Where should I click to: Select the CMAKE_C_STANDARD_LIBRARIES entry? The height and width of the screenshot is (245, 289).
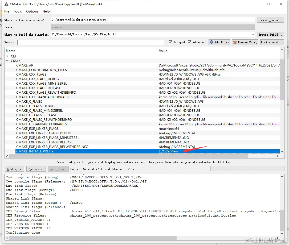click(42, 124)
